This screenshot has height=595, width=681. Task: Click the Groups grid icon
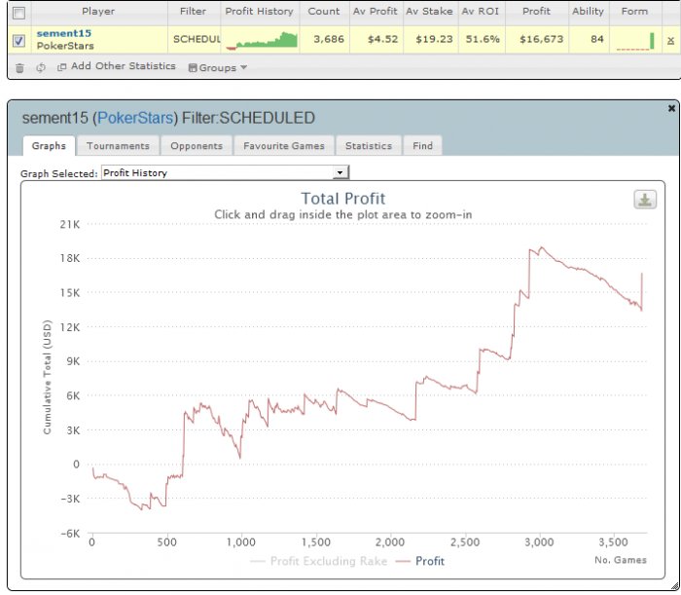pos(193,68)
